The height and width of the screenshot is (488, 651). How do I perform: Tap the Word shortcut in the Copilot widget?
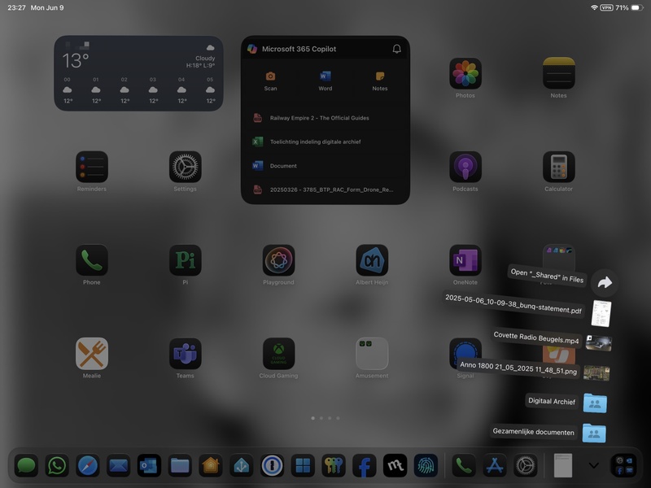pos(325,81)
